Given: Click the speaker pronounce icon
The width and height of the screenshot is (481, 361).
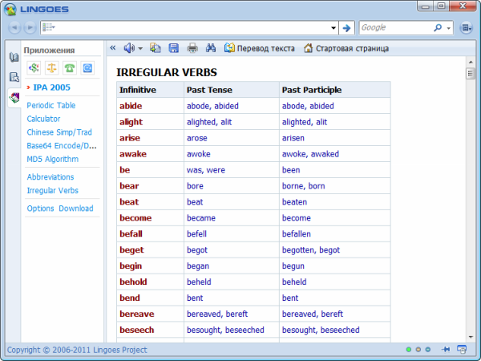Looking at the screenshot, I should pyautogui.click(x=129, y=48).
